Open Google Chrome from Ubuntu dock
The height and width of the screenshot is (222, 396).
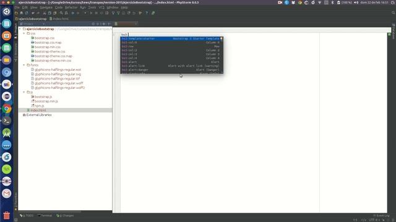pos(7,109)
